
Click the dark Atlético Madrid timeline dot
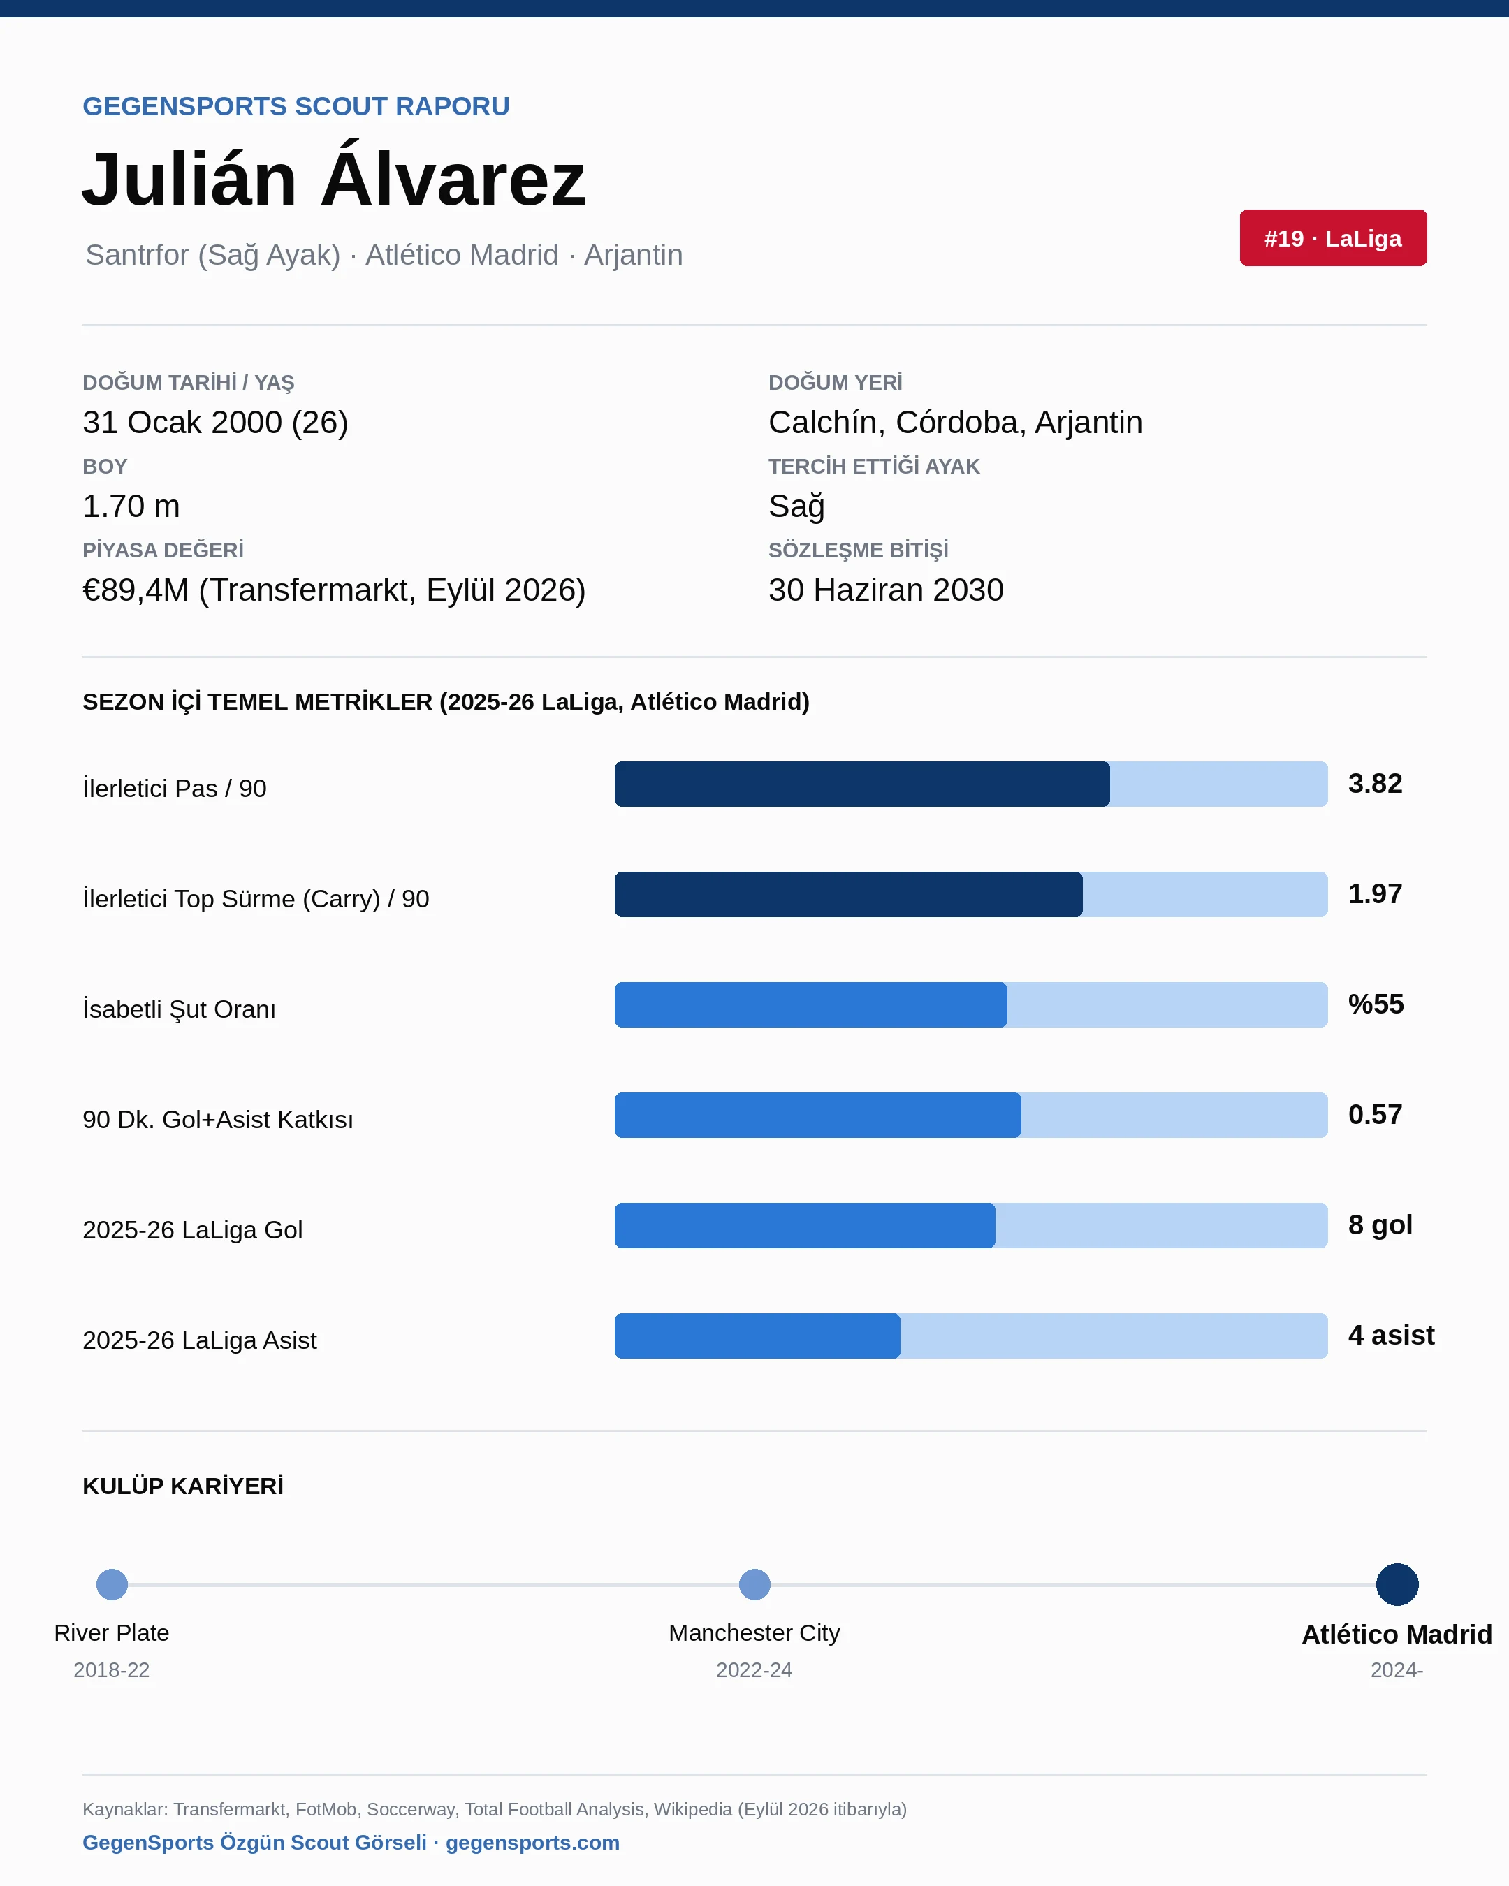pyautogui.click(x=1397, y=1584)
